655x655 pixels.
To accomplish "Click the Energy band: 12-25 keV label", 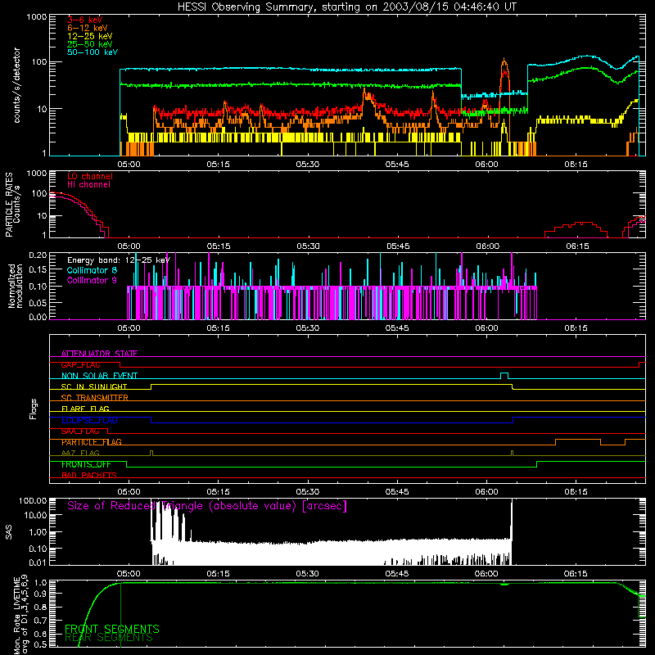I will pyautogui.click(x=119, y=260).
